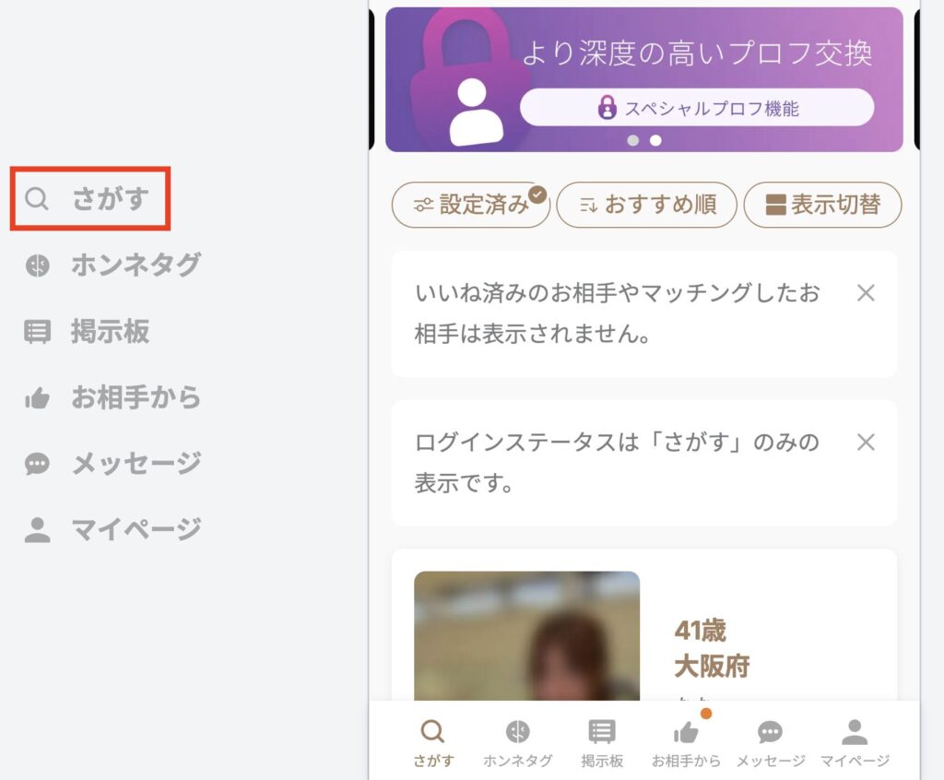Close the ログインステータス notification message
The height and width of the screenshot is (780, 944).
pyautogui.click(x=867, y=443)
